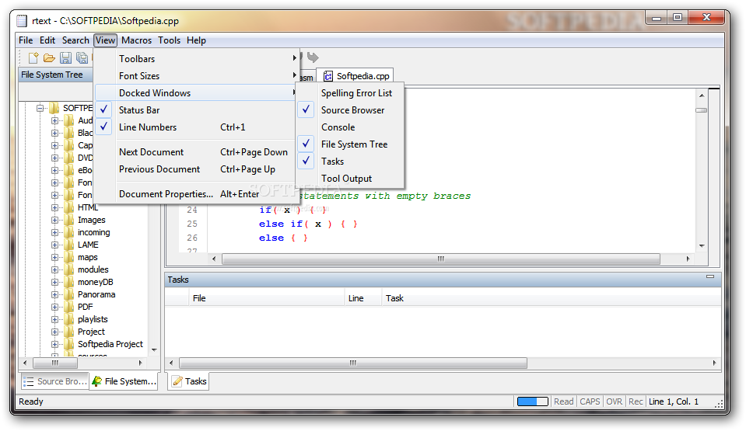This screenshot has height=431, width=746.
Task: Open the Edit menu
Action: click(x=47, y=40)
